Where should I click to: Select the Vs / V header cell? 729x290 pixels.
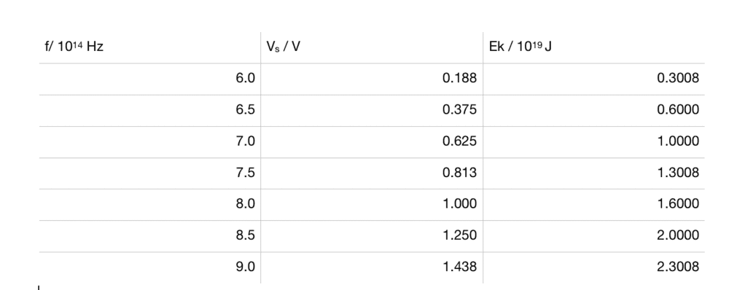pos(372,47)
